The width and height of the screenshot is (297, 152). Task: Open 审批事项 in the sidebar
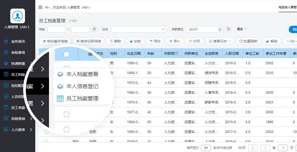(x=18, y=52)
